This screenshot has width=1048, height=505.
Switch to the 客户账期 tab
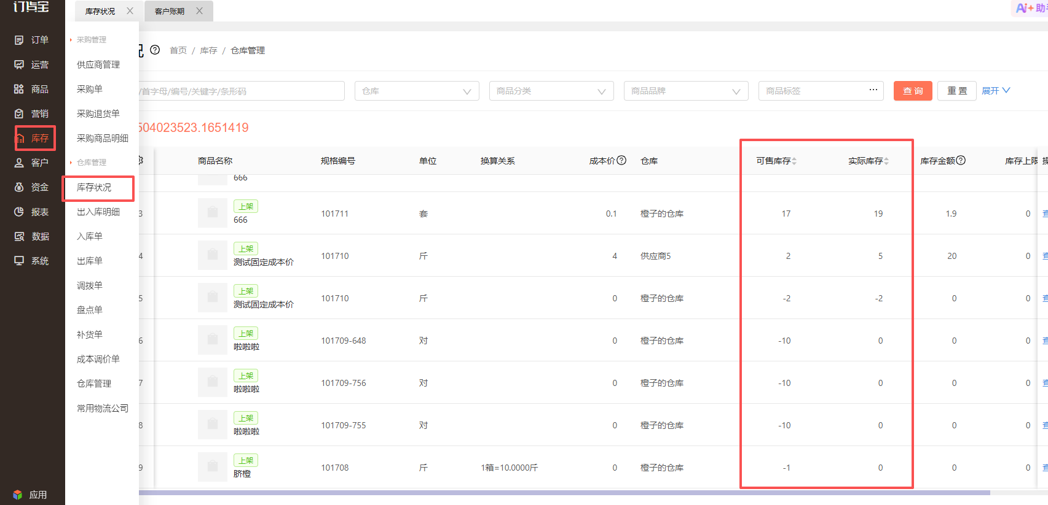[x=170, y=11]
